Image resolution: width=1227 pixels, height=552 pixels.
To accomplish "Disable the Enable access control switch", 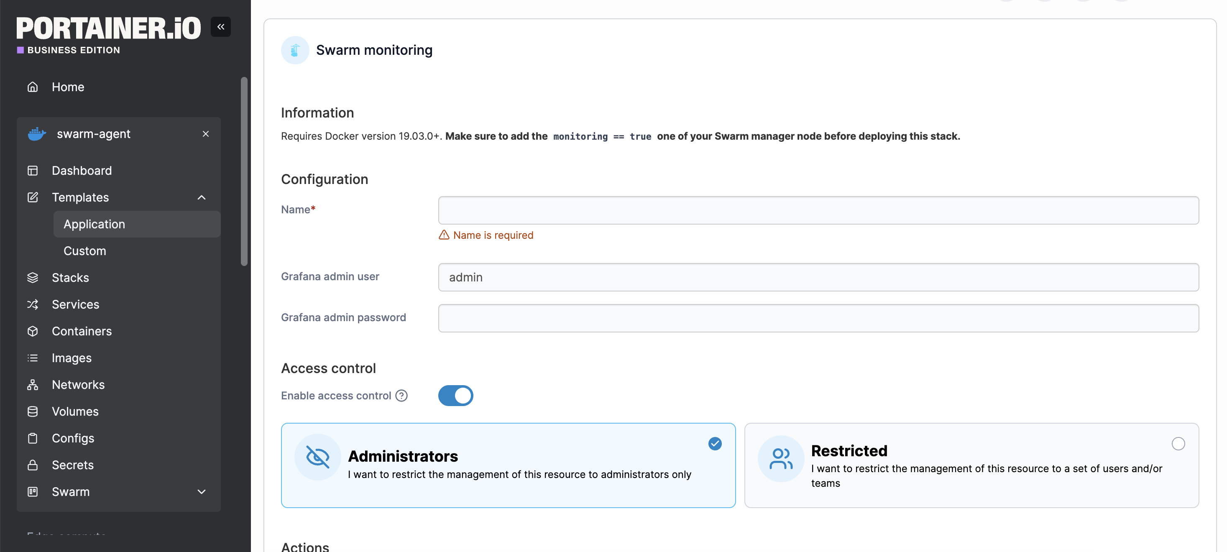I will tap(455, 396).
